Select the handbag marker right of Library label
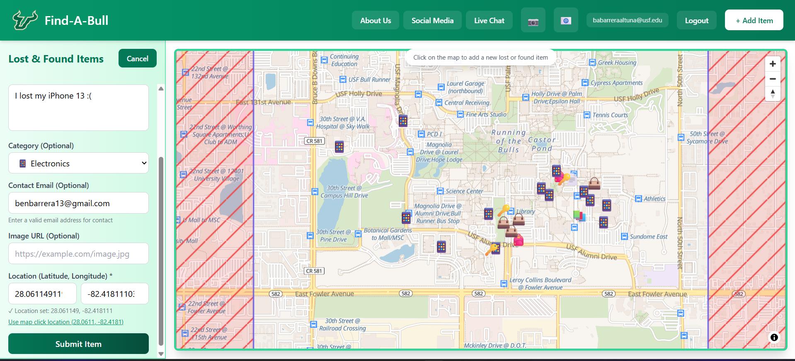The height and width of the screenshot is (361, 795). pos(519,219)
